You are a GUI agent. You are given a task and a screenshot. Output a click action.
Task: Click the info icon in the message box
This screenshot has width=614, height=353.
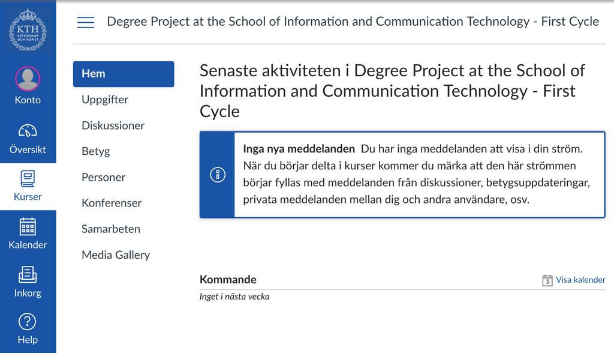(218, 175)
